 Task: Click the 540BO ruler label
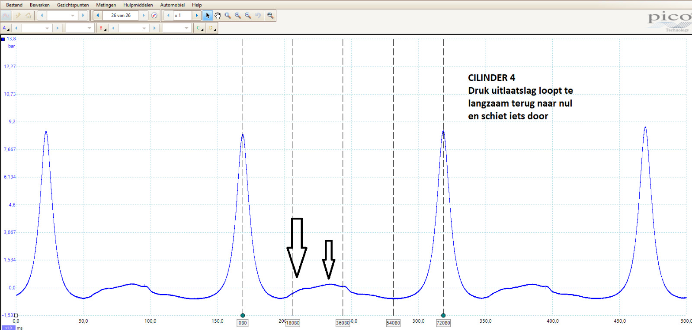393,323
